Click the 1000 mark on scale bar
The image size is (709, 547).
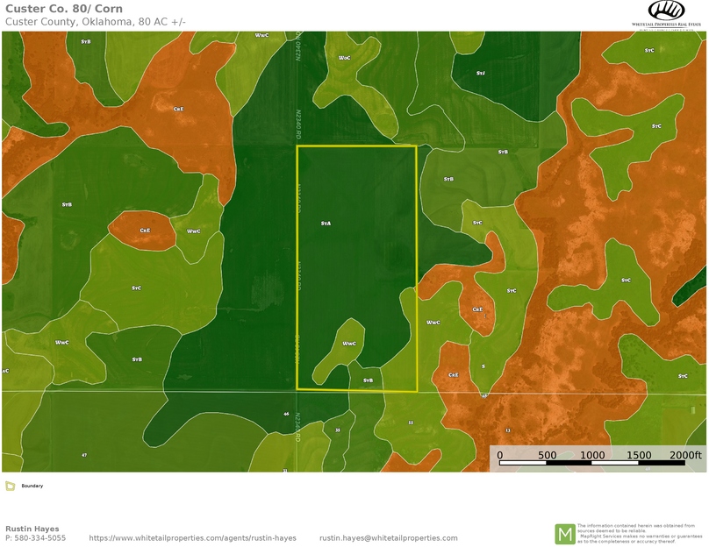592,455
